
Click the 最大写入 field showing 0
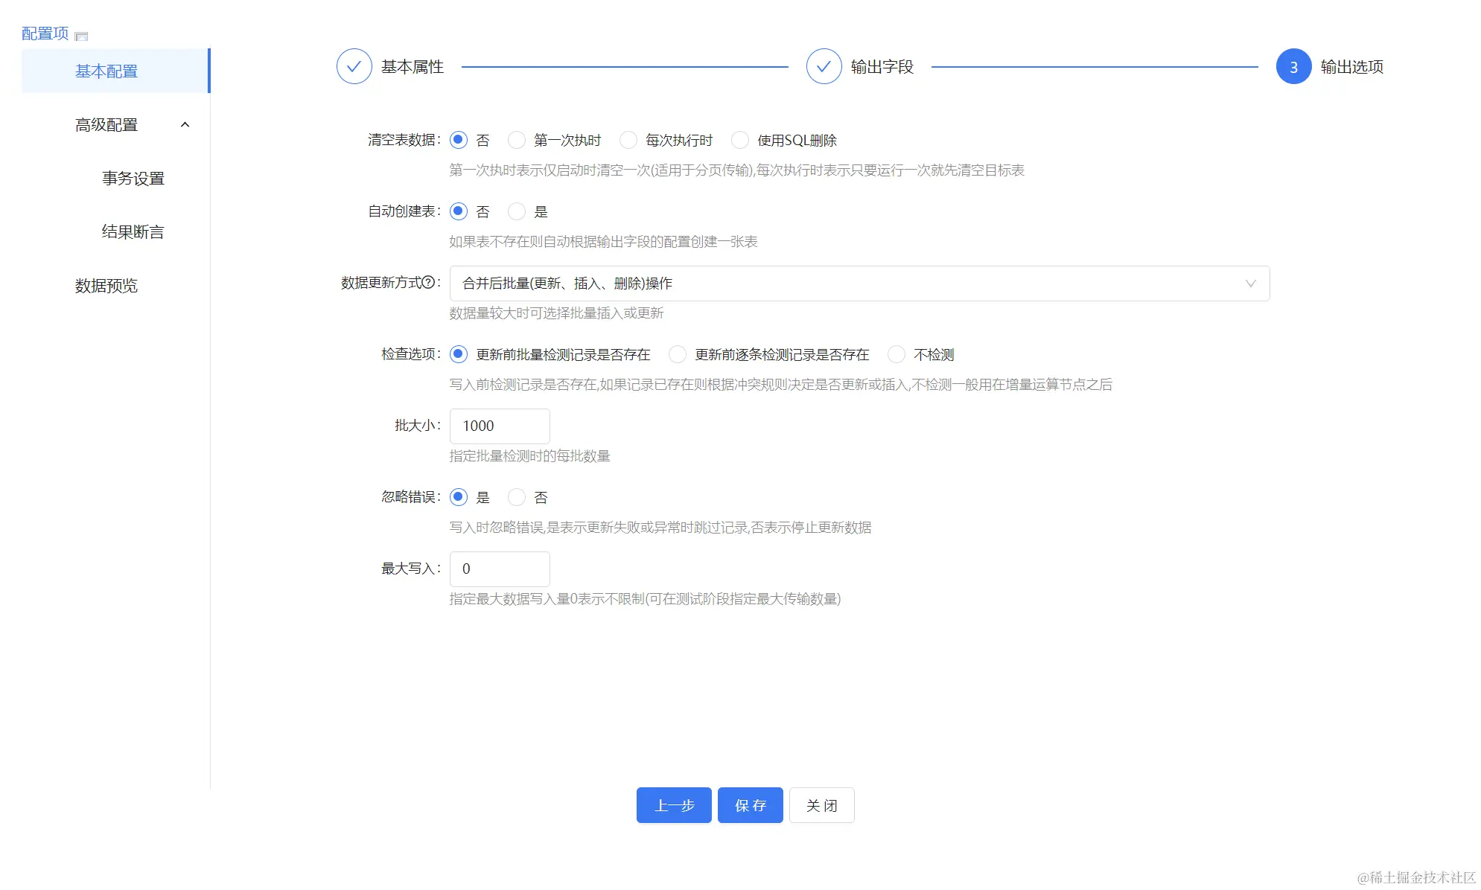point(499,569)
